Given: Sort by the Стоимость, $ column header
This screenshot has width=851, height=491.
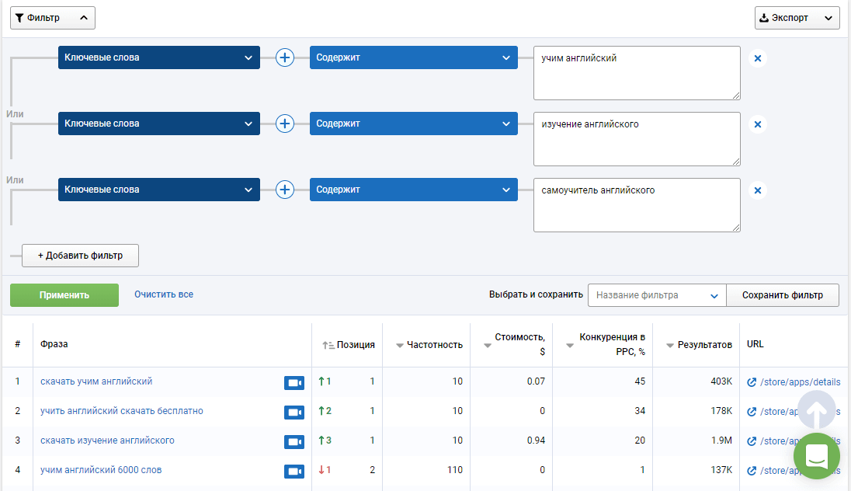Looking at the screenshot, I should point(514,344).
